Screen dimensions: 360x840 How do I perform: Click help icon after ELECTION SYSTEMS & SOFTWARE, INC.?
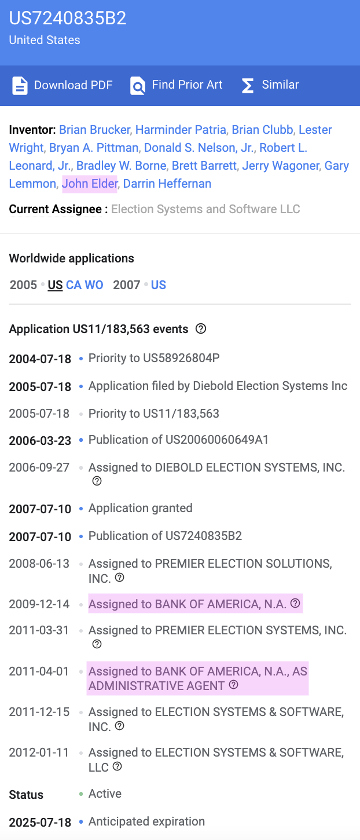[120, 726]
